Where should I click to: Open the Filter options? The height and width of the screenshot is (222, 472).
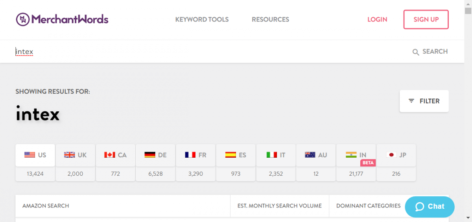424,101
